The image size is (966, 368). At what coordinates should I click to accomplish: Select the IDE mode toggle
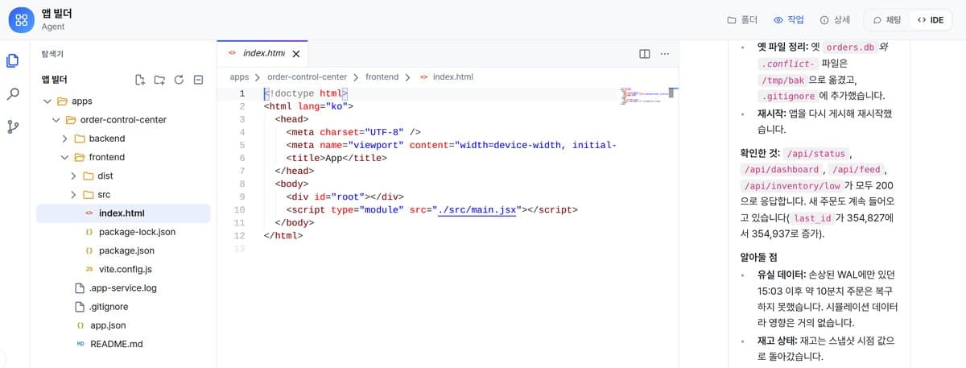click(x=930, y=19)
